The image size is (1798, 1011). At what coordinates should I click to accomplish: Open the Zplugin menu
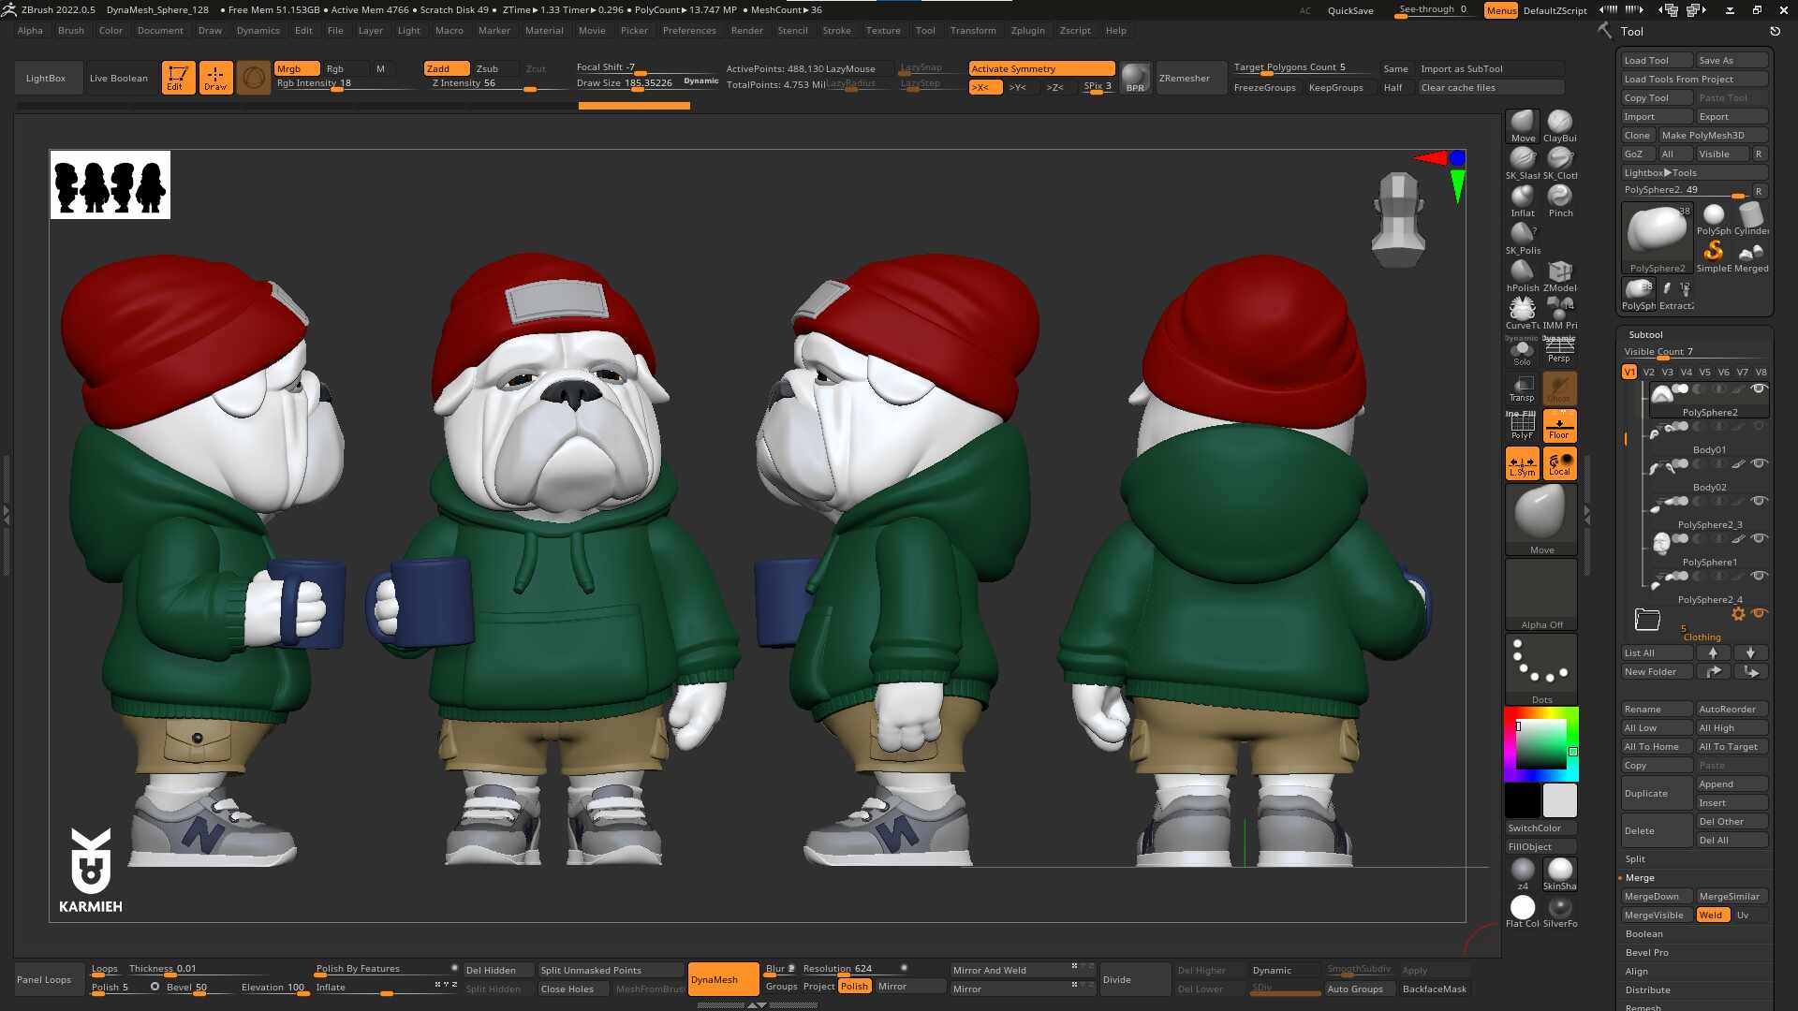(x=1027, y=30)
